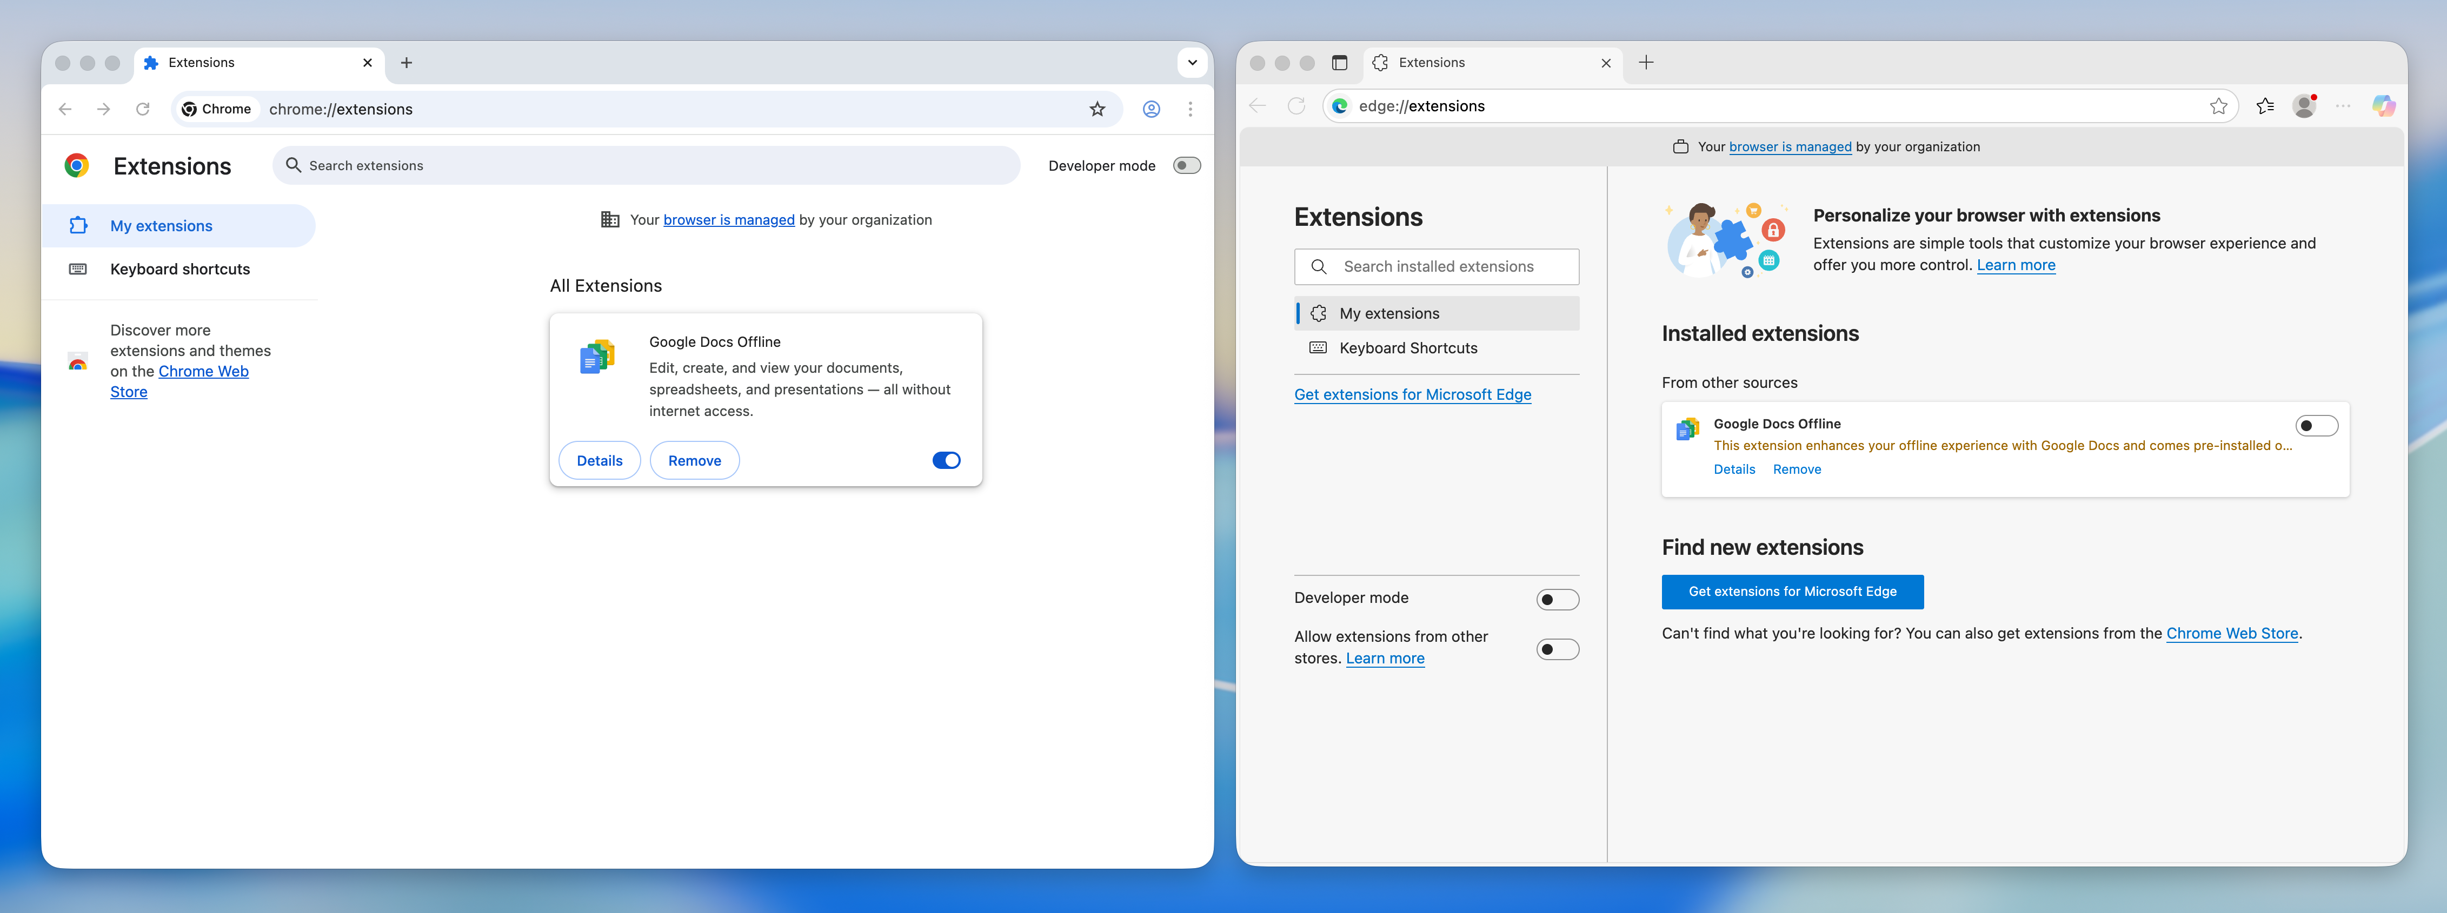Click Chrome reload page icon
2447x913 pixels.
pyautogui.click(x=143, y=109)
